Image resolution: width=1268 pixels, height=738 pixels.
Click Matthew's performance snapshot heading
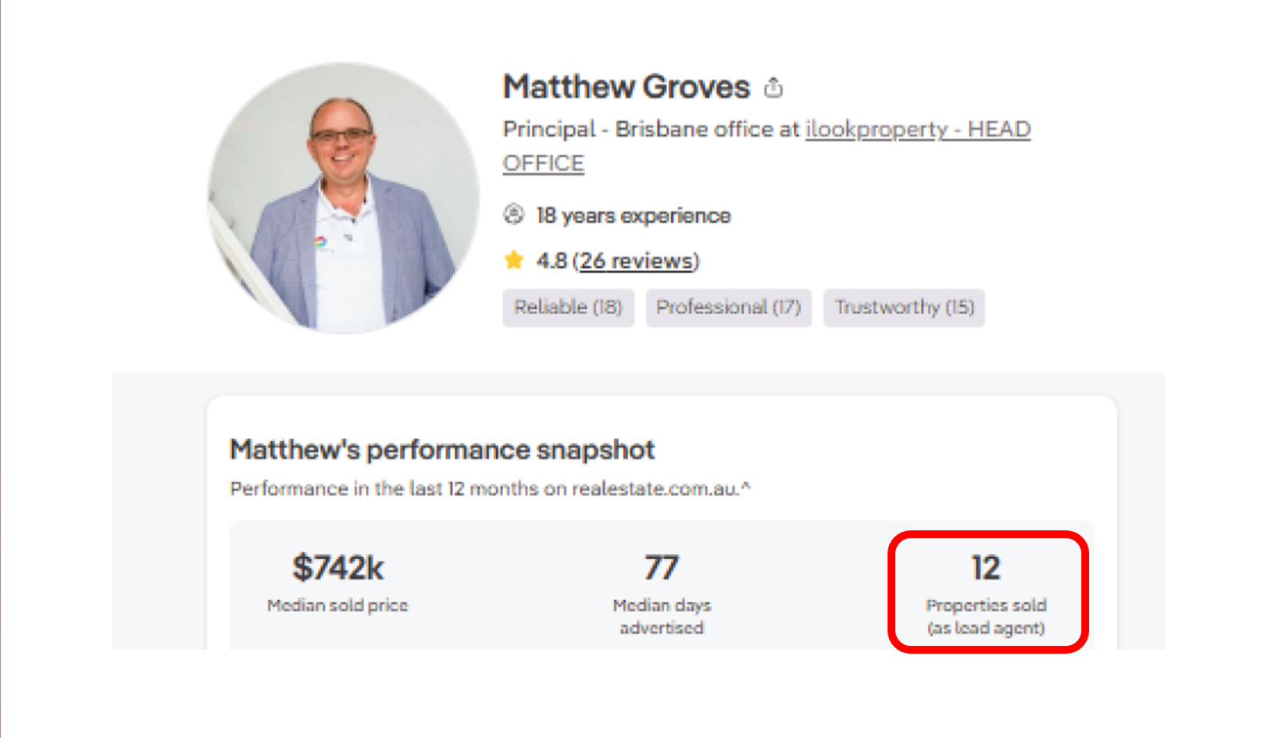coord(442,450)
